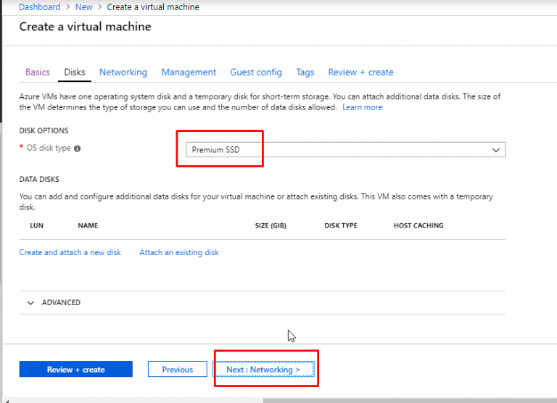Viewport: 557px width, 403px height.
Task: Click New in the breadcrumb trail
Action: point(84,7)
